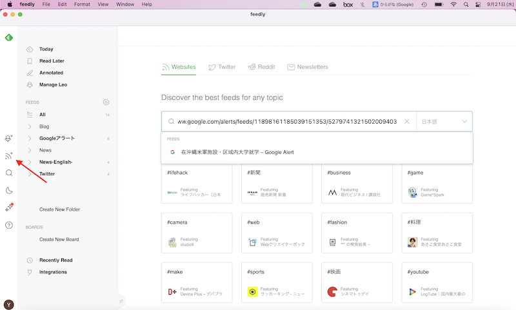
Task: Switch to the Reddit tab
Action: pyautogui.click(x=261, y=67)
